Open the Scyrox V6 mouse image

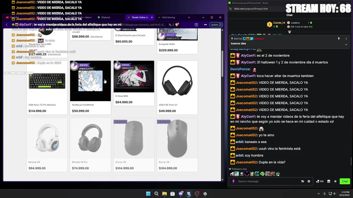pos(177,138)
